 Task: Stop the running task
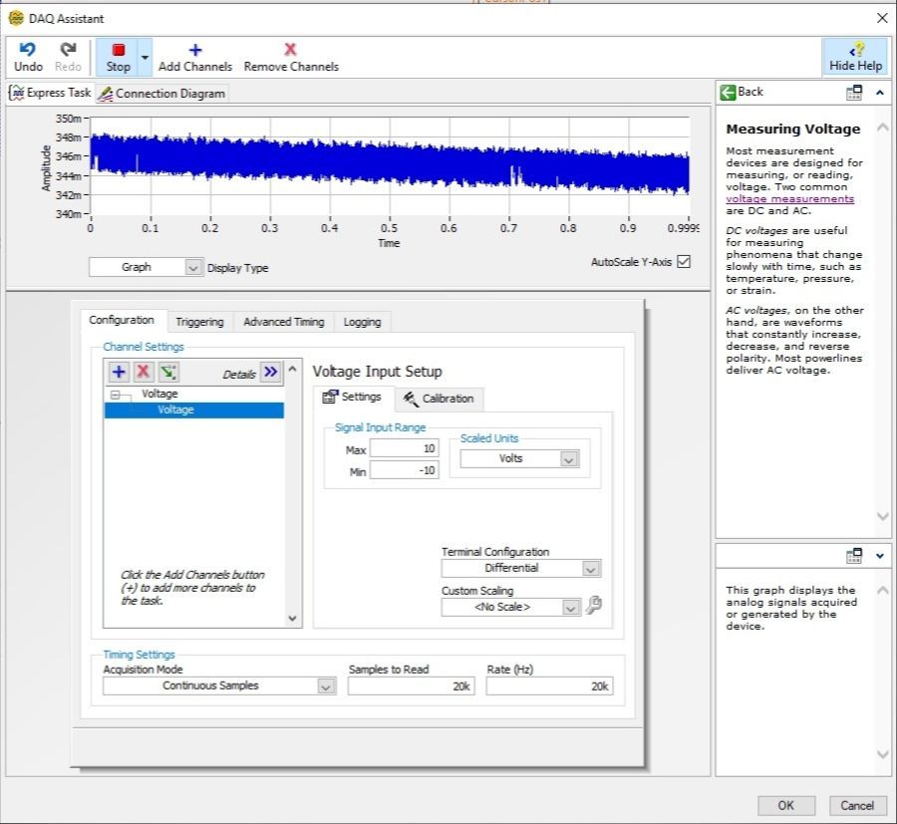[118, 51]
